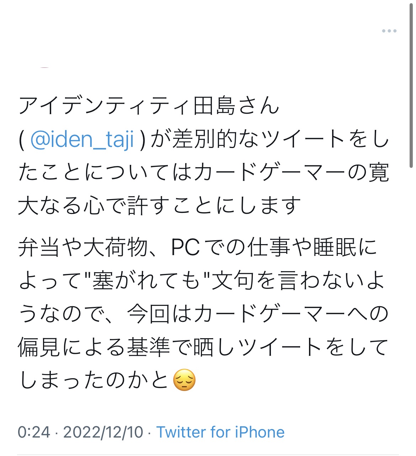This screenshot has width=416, height=456.
Task: Click the 0:24 tweet timestamp
Action: point(34,432)
